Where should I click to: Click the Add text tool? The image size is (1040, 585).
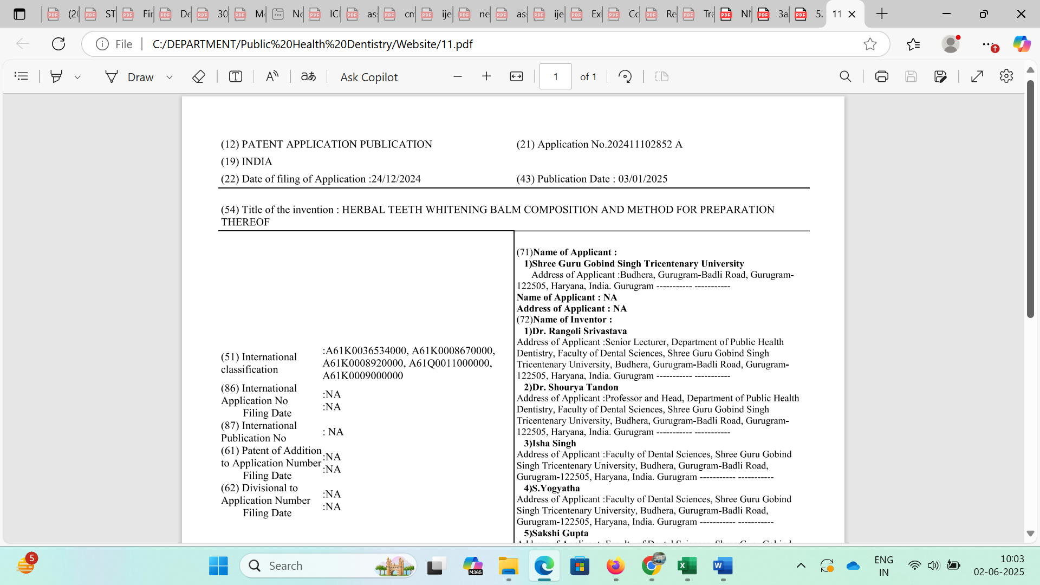235,76
